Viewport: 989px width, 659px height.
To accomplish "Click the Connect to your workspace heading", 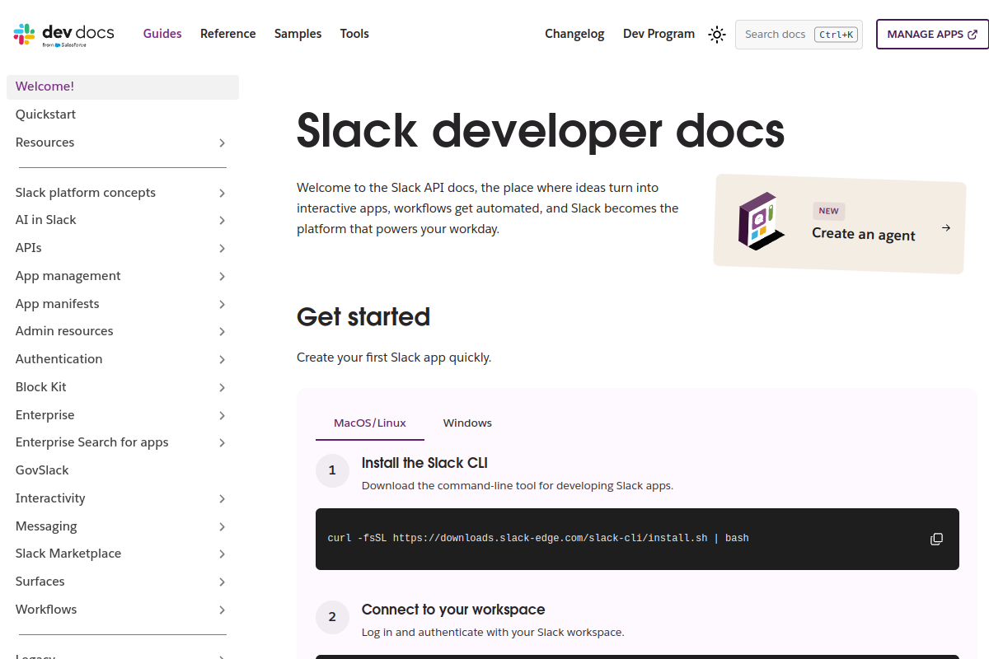I will pyautogui.click(x=453, y=610).
